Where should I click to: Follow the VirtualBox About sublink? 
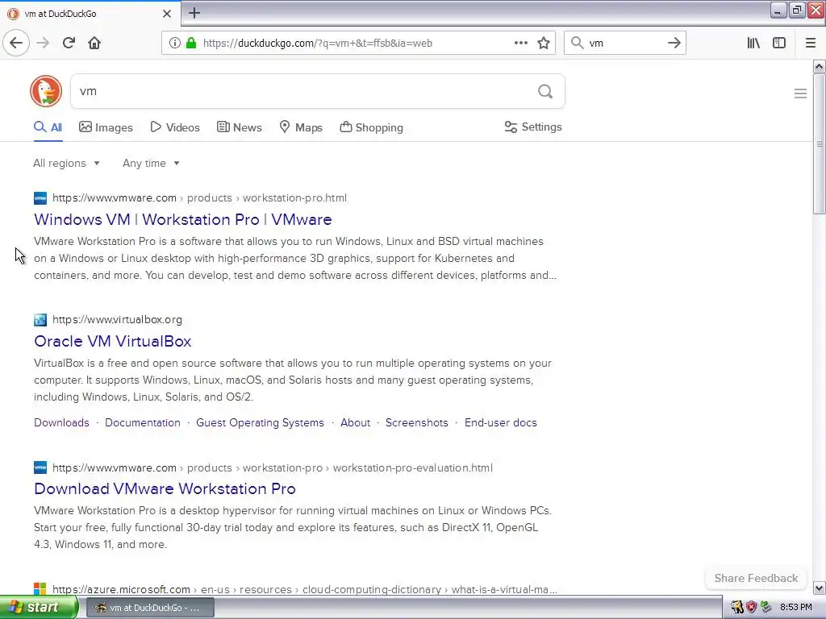coord(355,422)
